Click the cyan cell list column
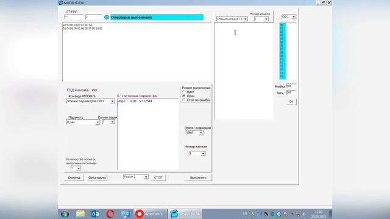 tap(283, 51)
